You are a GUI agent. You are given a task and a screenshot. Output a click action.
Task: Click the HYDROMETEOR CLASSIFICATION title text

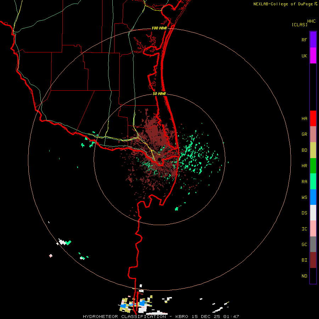(124, 317)
